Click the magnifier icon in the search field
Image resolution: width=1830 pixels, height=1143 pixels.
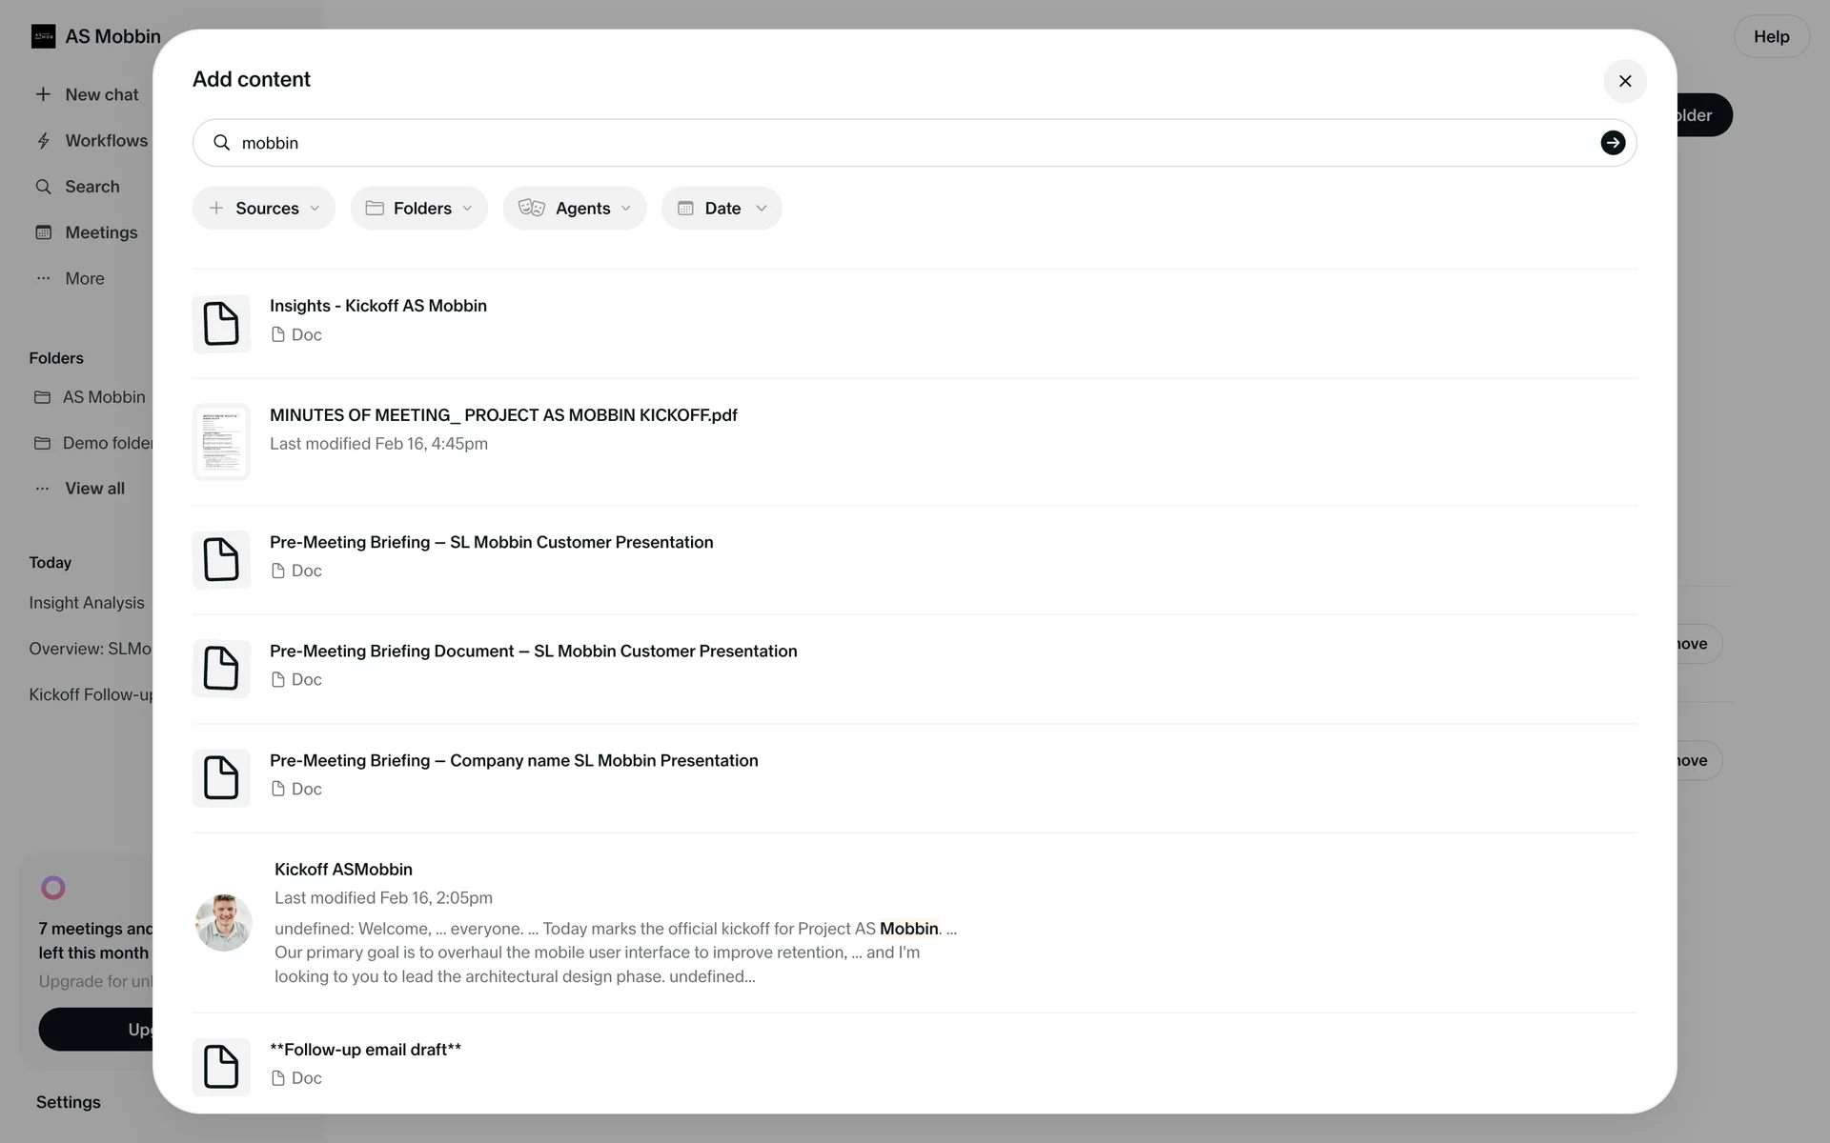click(221, 143)
